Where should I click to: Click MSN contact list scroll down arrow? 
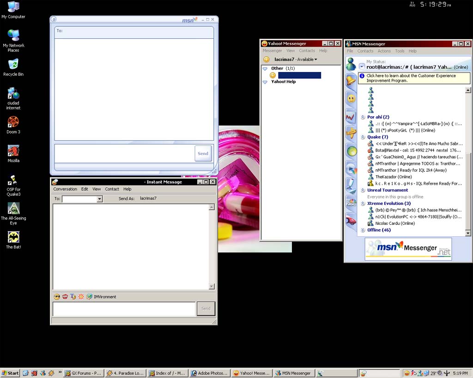click(468, 233)
